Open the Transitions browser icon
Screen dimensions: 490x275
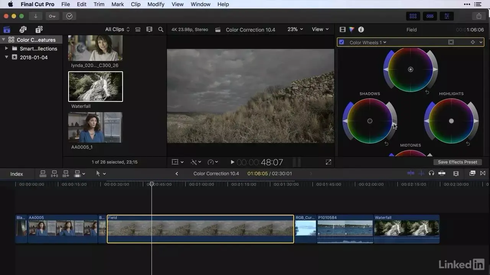pyautogui.click(x=483, y=173)
